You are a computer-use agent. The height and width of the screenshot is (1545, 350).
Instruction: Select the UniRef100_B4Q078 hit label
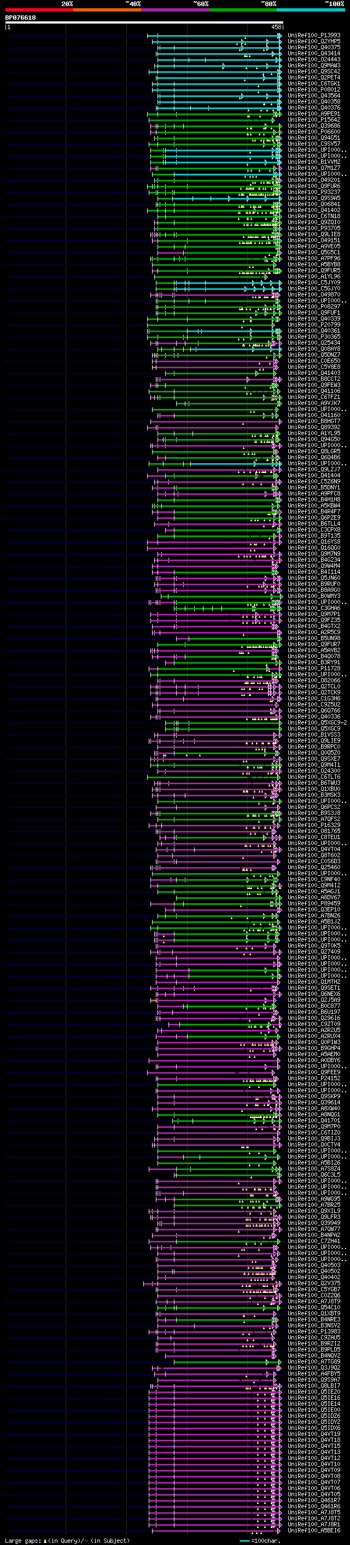(314, 656)
